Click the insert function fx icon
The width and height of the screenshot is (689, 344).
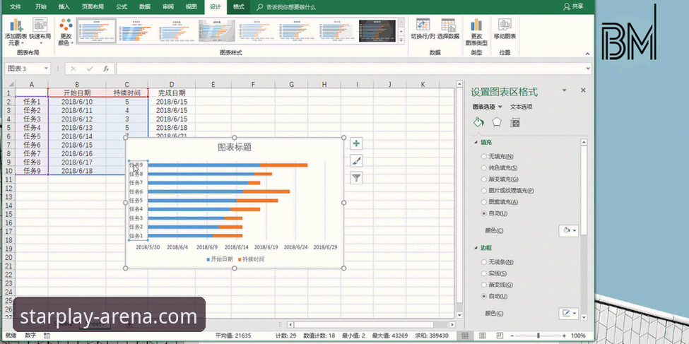[x=106, y=69]
